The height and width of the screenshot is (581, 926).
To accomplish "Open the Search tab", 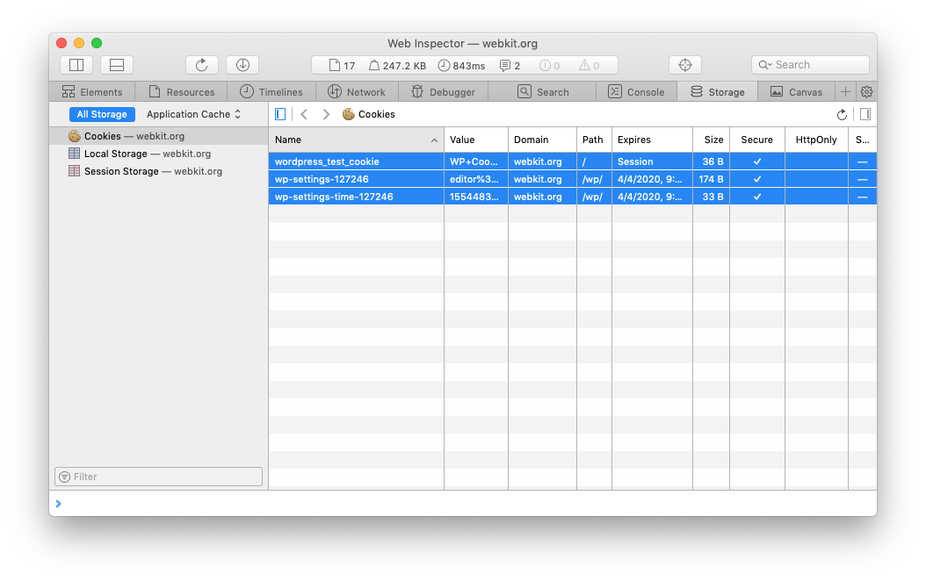I will click(x=543, y=92).
